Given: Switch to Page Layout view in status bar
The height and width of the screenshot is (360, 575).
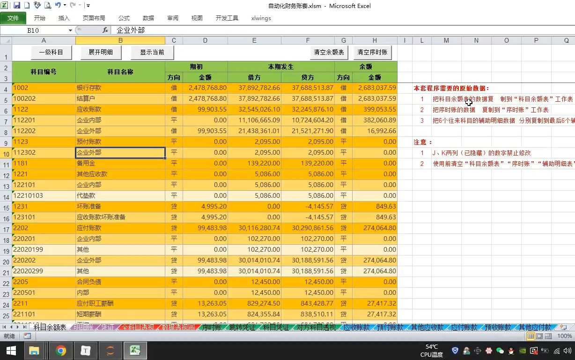Looking at the screenshot, I should pyautogui.click(x=539, y=336).
